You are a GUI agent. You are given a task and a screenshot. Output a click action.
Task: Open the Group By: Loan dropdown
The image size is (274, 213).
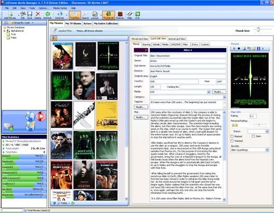click(x=33, y=22)
